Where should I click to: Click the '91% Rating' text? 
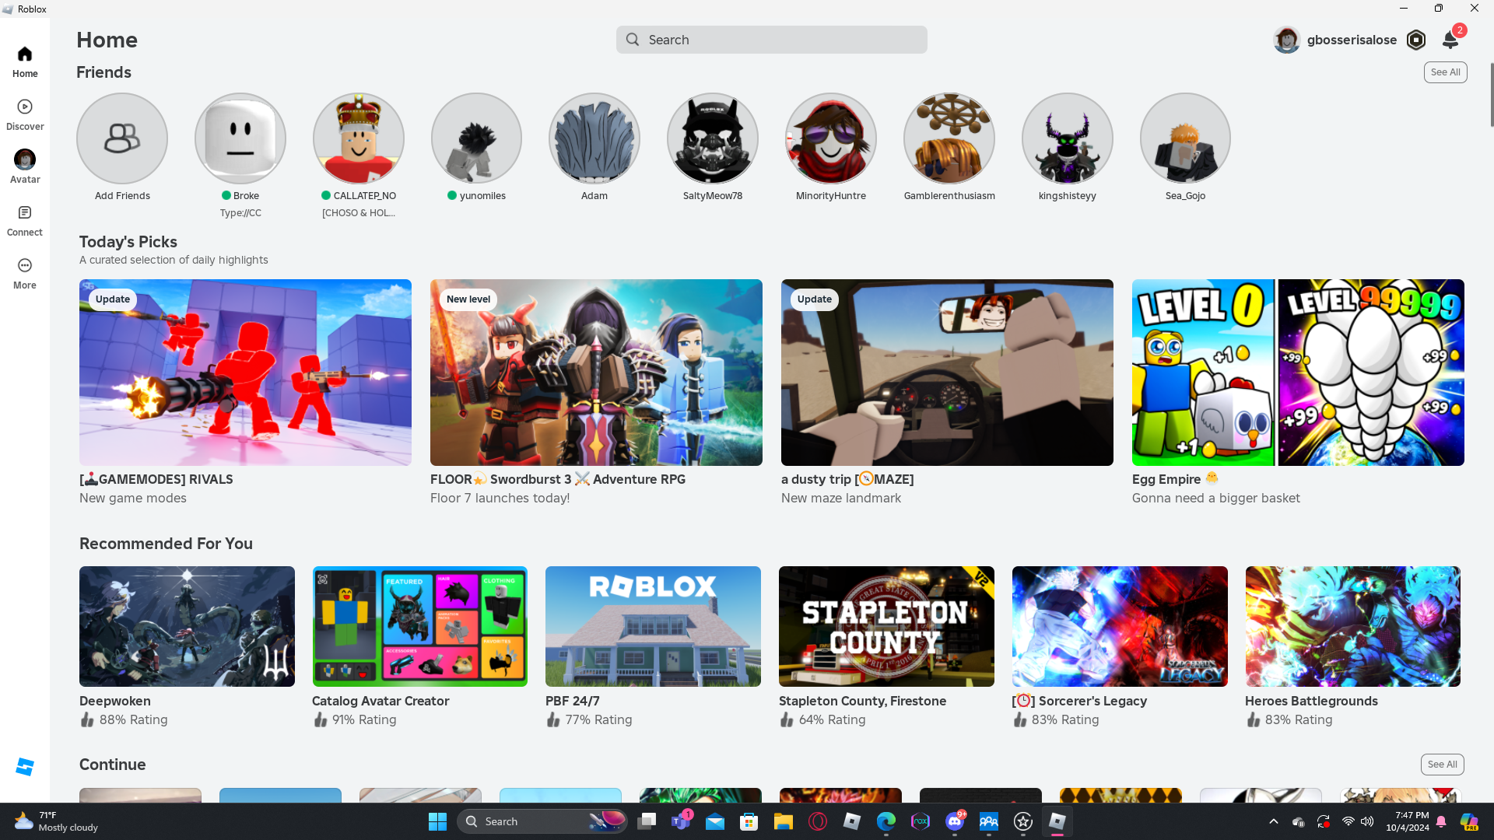[x=364, y=719]
